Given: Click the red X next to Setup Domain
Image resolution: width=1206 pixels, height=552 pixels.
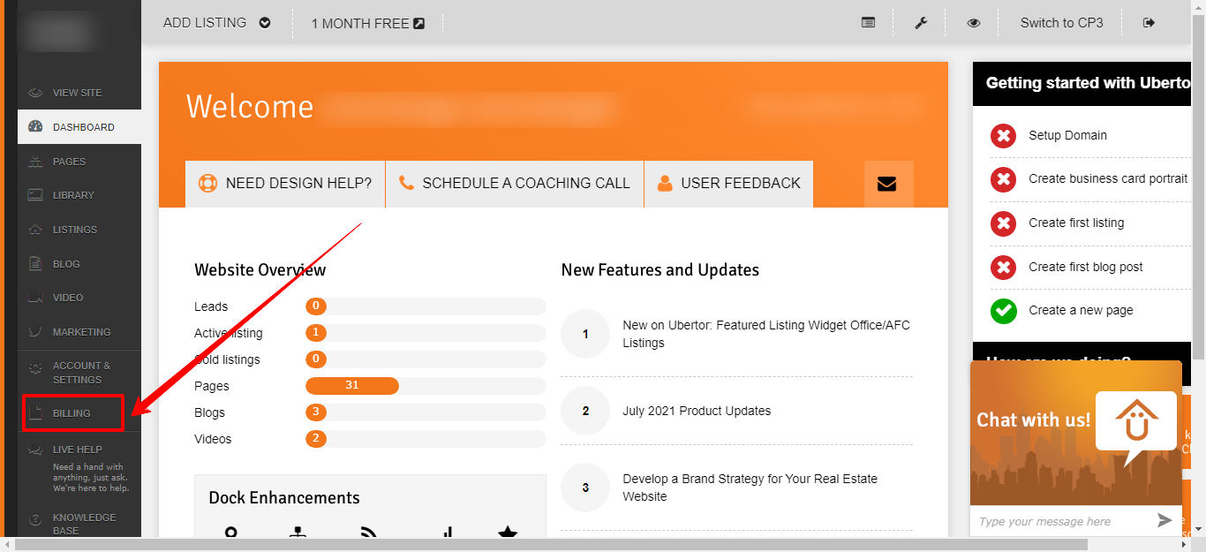Looking at the screenshot, I should pyautogui.click(x=1003, y=136).
